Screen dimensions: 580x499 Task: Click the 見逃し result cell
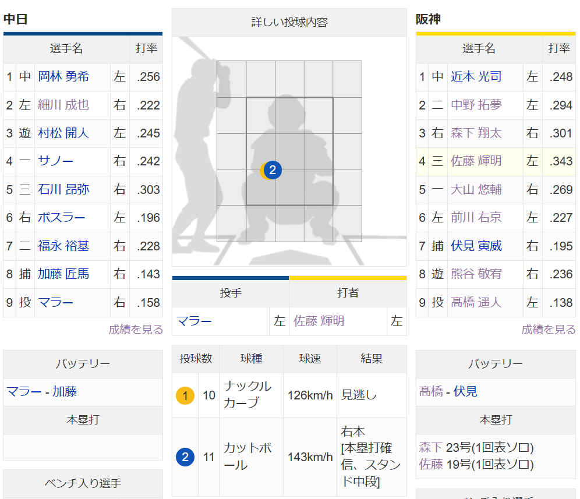tap(372, 395)
